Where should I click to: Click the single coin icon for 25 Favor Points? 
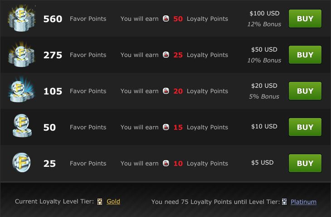[21, 162]
